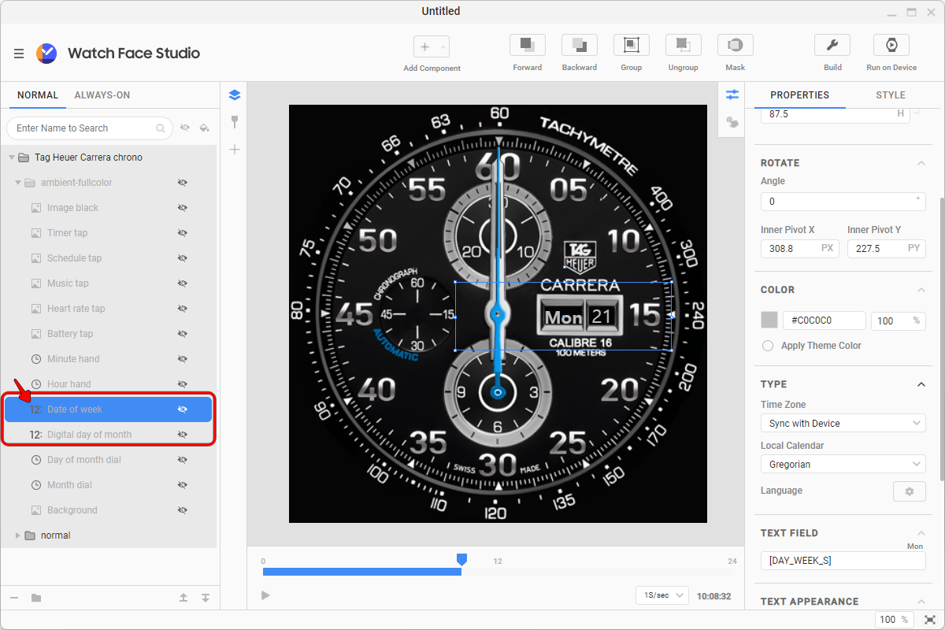Create new group folder icon
The height and width of the screenshot is (630, 945).
[36, 598]
